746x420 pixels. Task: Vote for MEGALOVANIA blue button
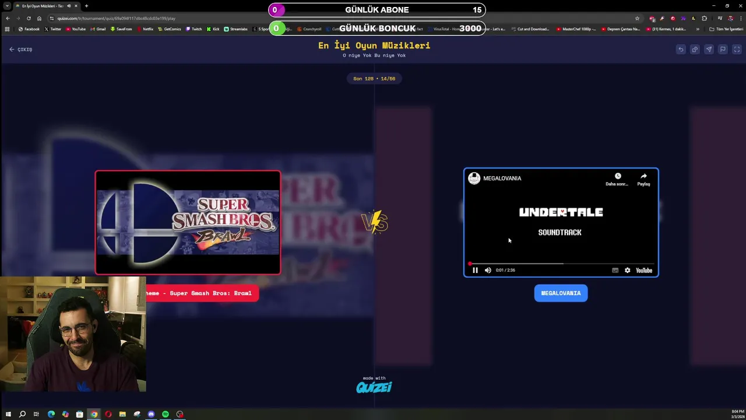tap(561, 293)
